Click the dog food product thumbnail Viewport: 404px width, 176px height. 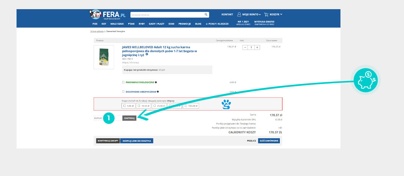pos(104,57)
